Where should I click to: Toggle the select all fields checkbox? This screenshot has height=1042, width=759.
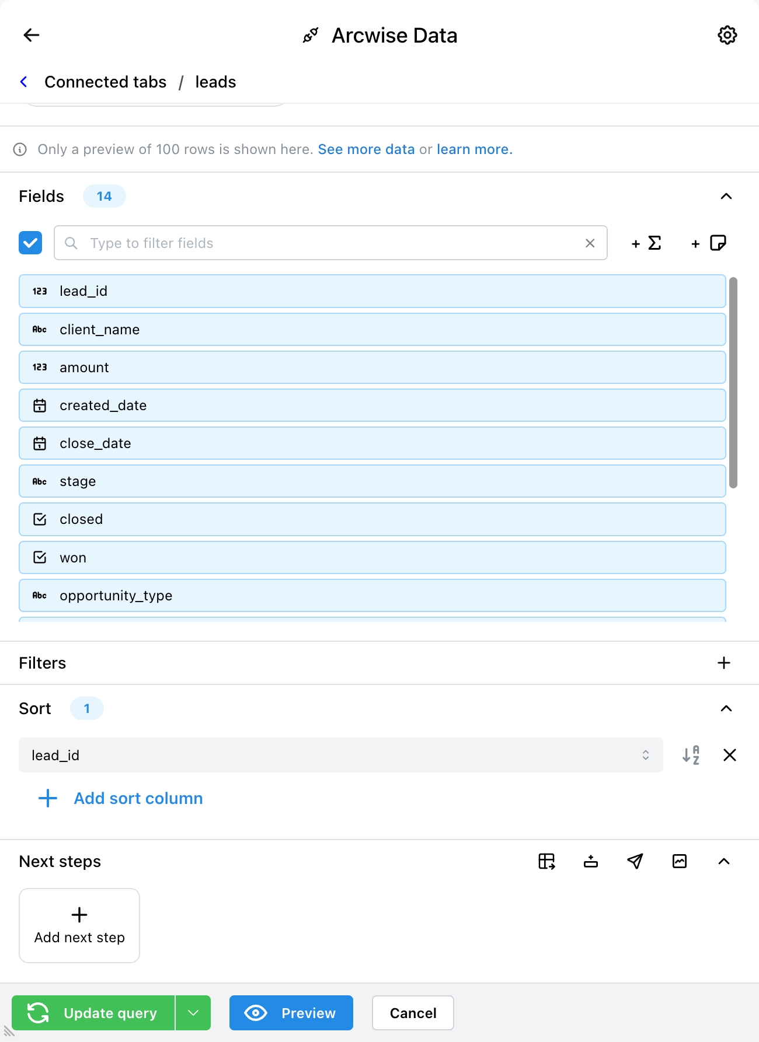(x=30, y=243)
